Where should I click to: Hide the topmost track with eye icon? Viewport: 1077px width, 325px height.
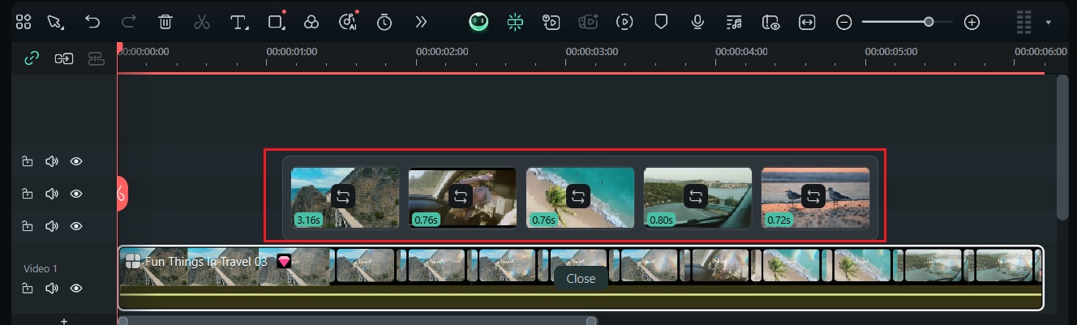(x=76, y=161)
